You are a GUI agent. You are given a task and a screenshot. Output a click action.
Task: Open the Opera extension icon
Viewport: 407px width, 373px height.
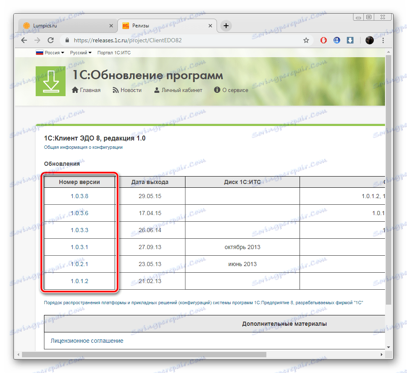click(x=324, y=40)
